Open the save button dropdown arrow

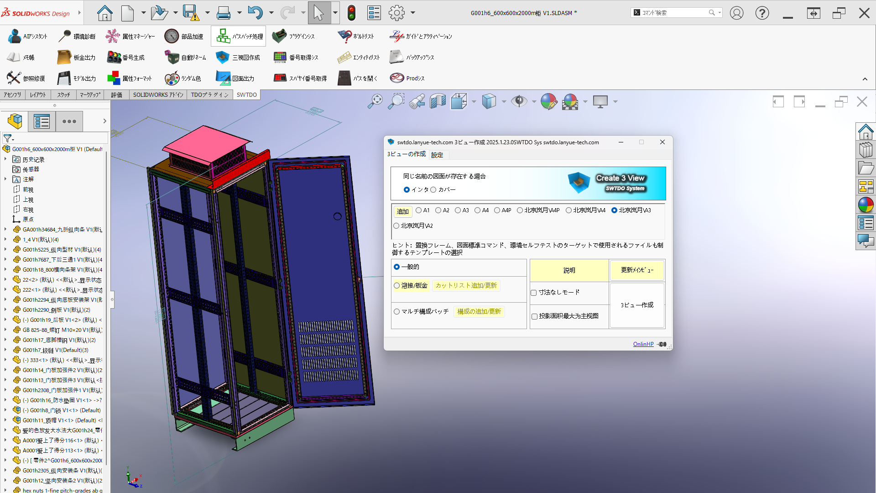207,13
